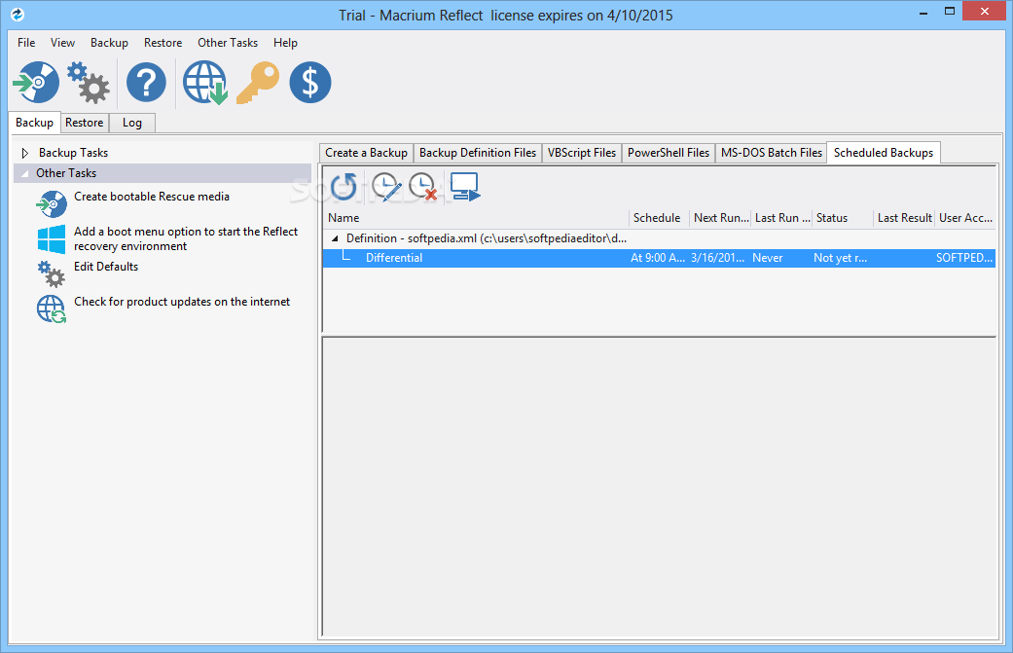Sort by the Schedule column header
The width and height of the screenshot is (1013, 653).
point(659,218)
